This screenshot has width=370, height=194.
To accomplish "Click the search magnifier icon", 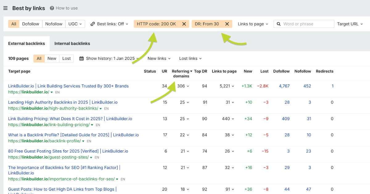I will tap(278, 24).
